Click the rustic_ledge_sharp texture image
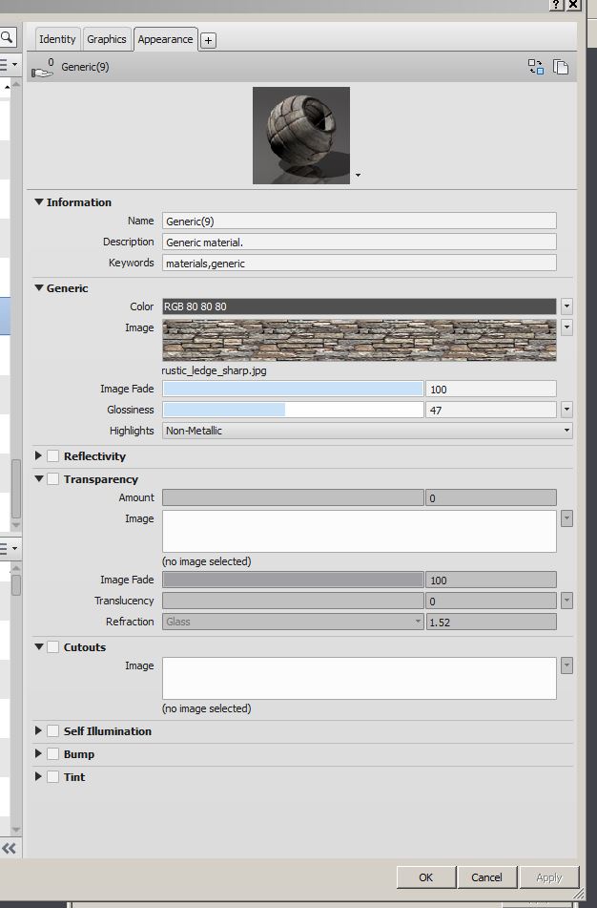Viewport: 597px width, 908px height. pos(359,340)
